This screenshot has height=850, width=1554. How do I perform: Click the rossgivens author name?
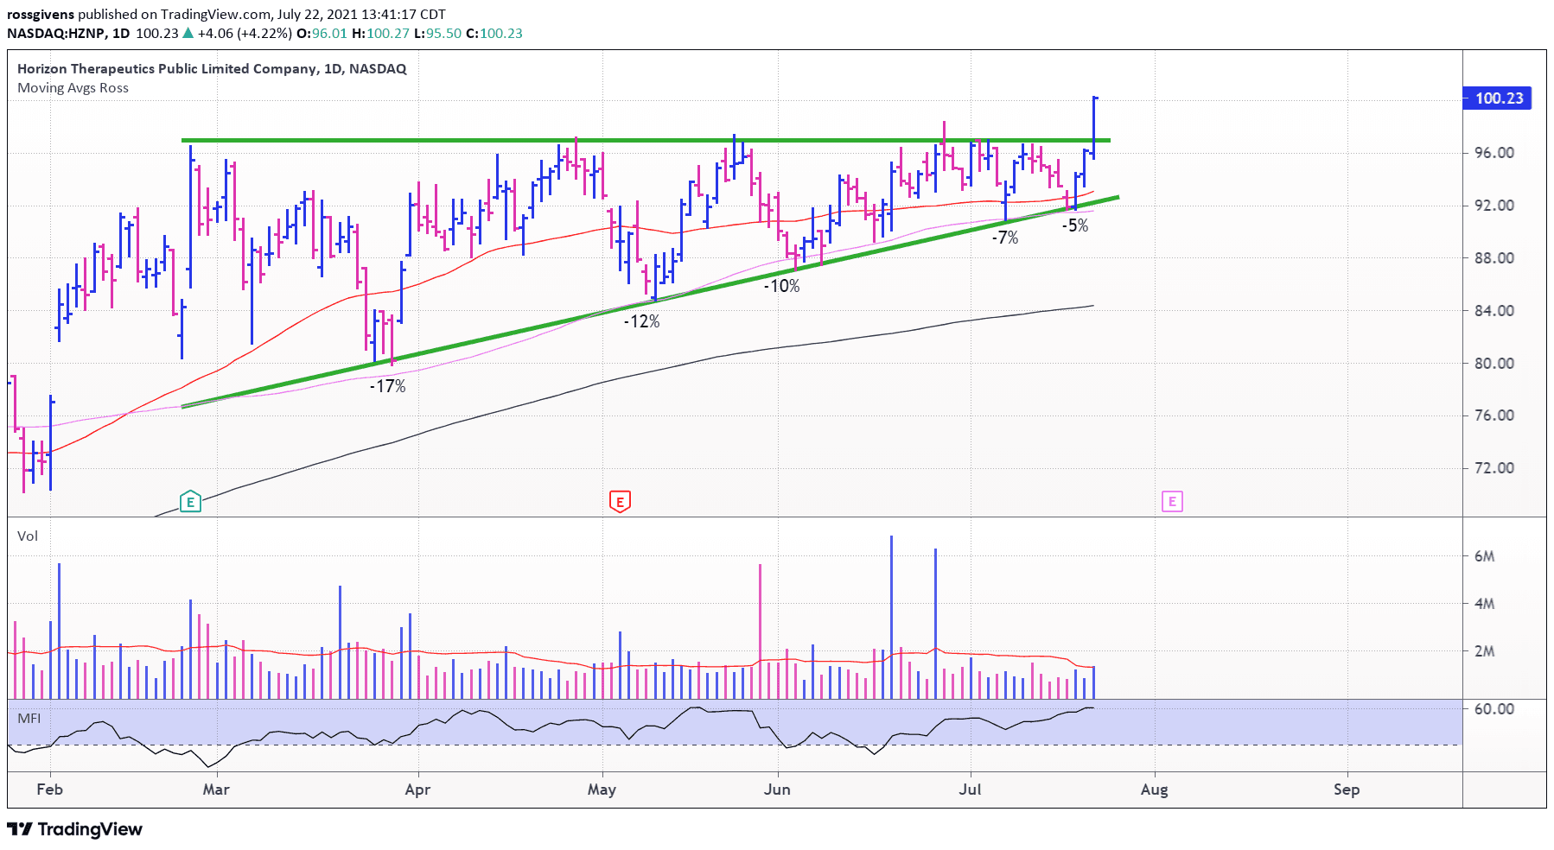pos(41,14)
